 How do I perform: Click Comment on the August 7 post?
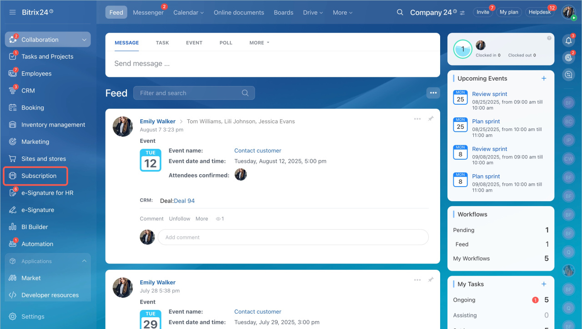coord(151,219)
